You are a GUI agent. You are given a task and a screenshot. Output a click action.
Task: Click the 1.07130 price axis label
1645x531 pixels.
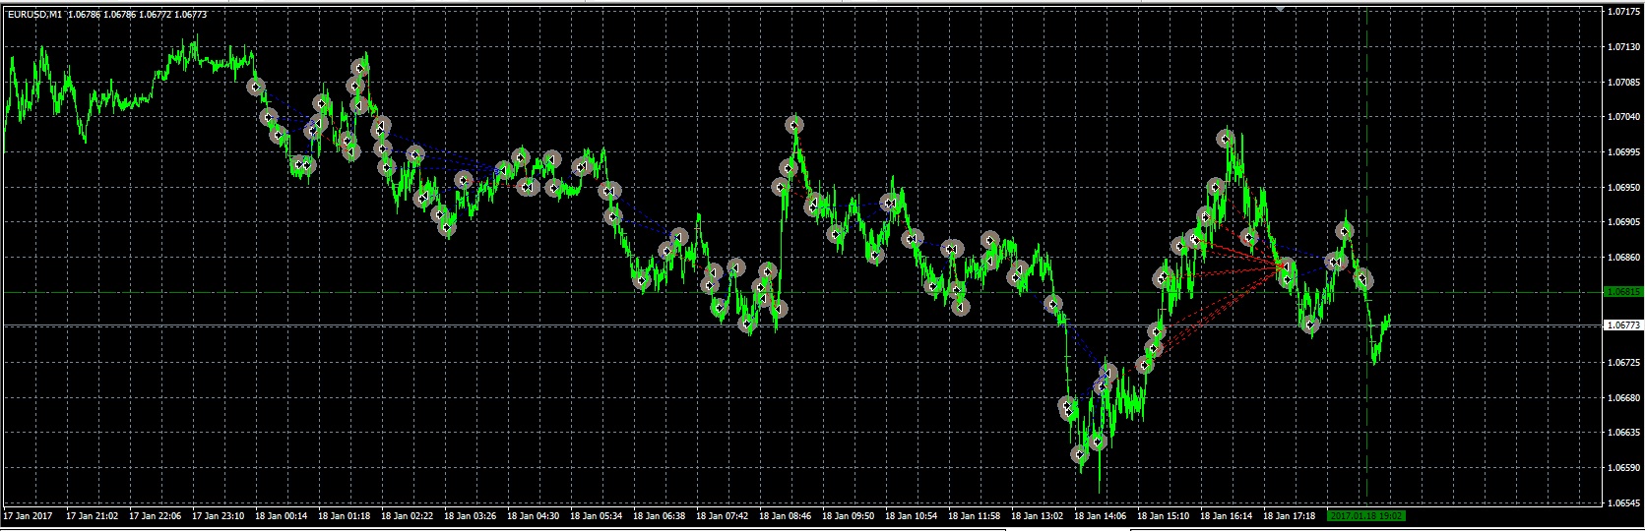point(1621,47)
